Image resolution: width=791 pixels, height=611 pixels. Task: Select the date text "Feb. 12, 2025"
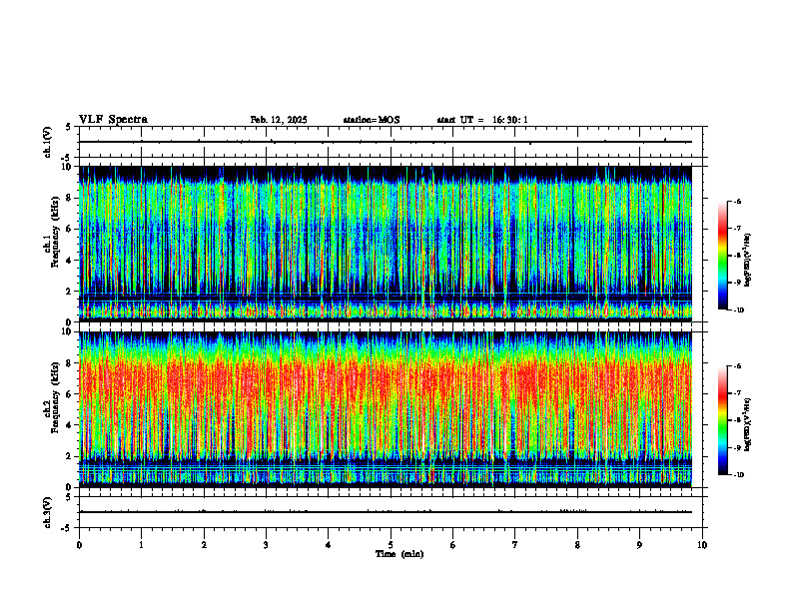pyautogui.click(x=279, y=120)
